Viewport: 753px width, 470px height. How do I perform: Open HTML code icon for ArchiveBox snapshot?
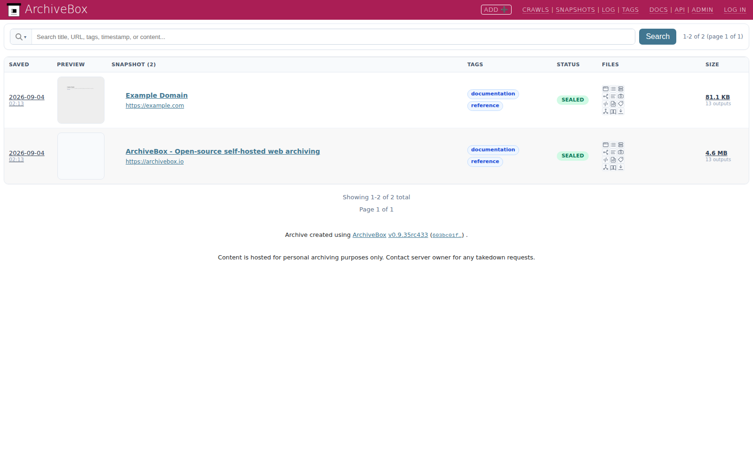[606, 160]
